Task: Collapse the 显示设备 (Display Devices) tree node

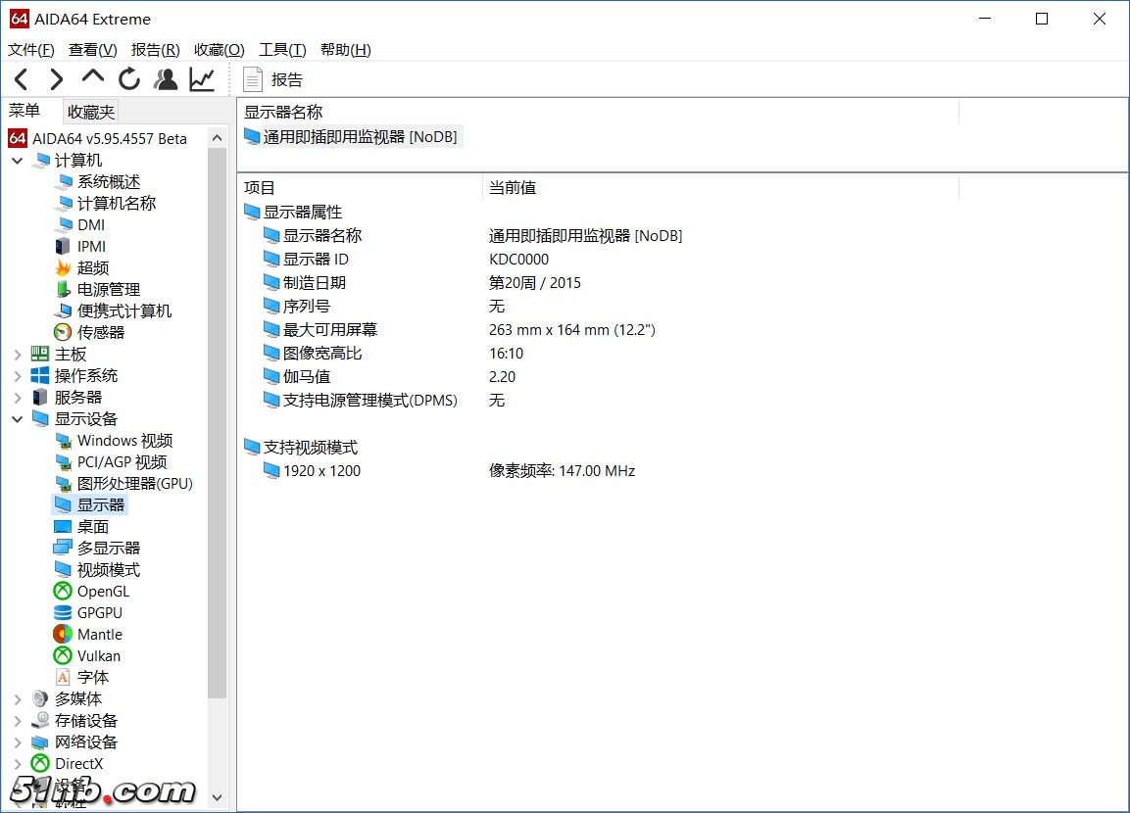Action: [17, 418]
